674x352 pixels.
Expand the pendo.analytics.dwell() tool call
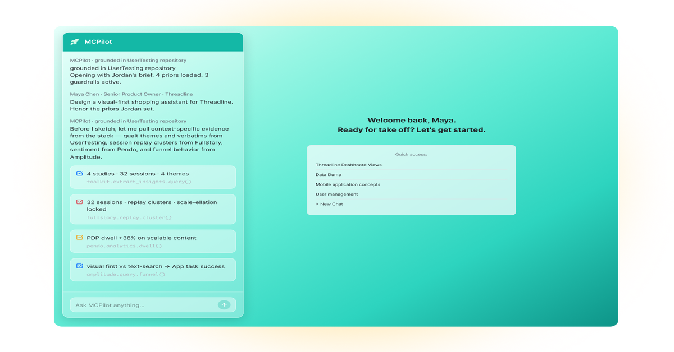124,246
